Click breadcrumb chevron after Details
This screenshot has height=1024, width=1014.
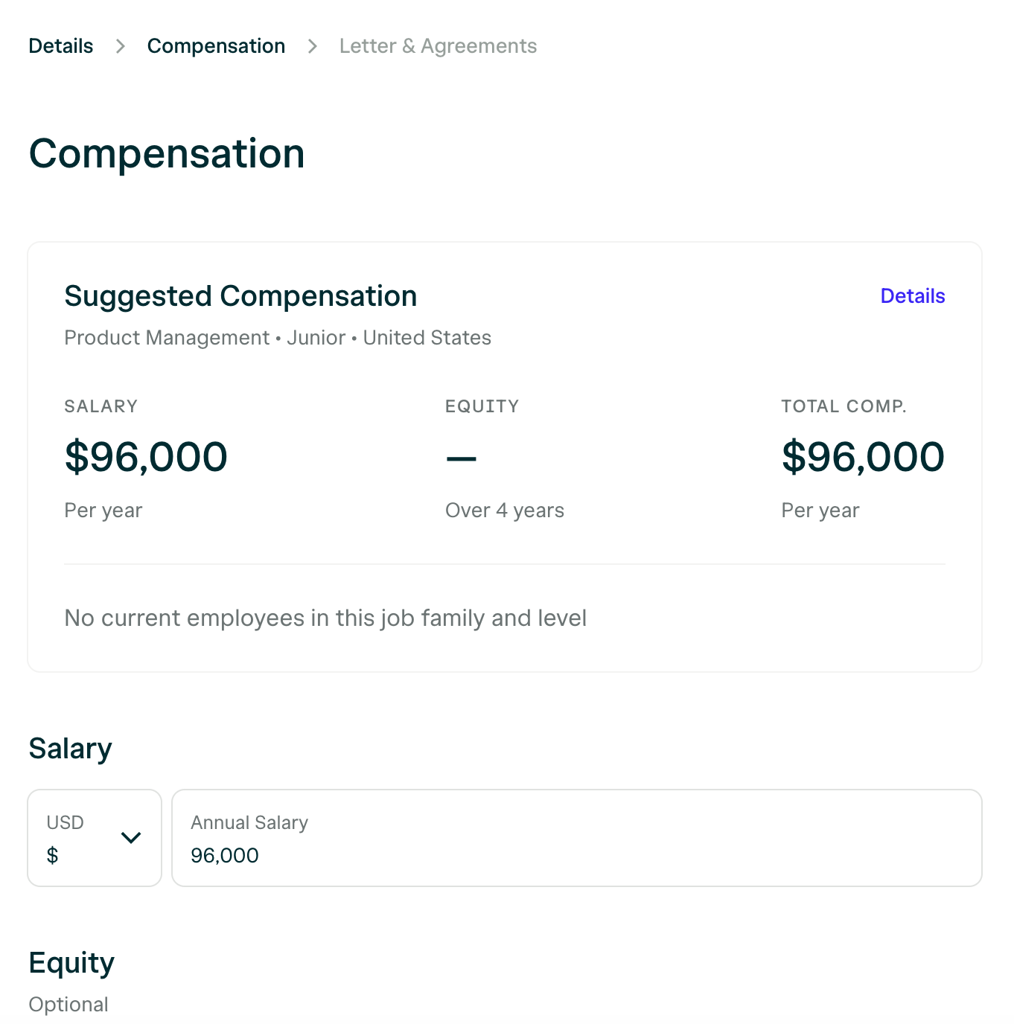(121, 47)
